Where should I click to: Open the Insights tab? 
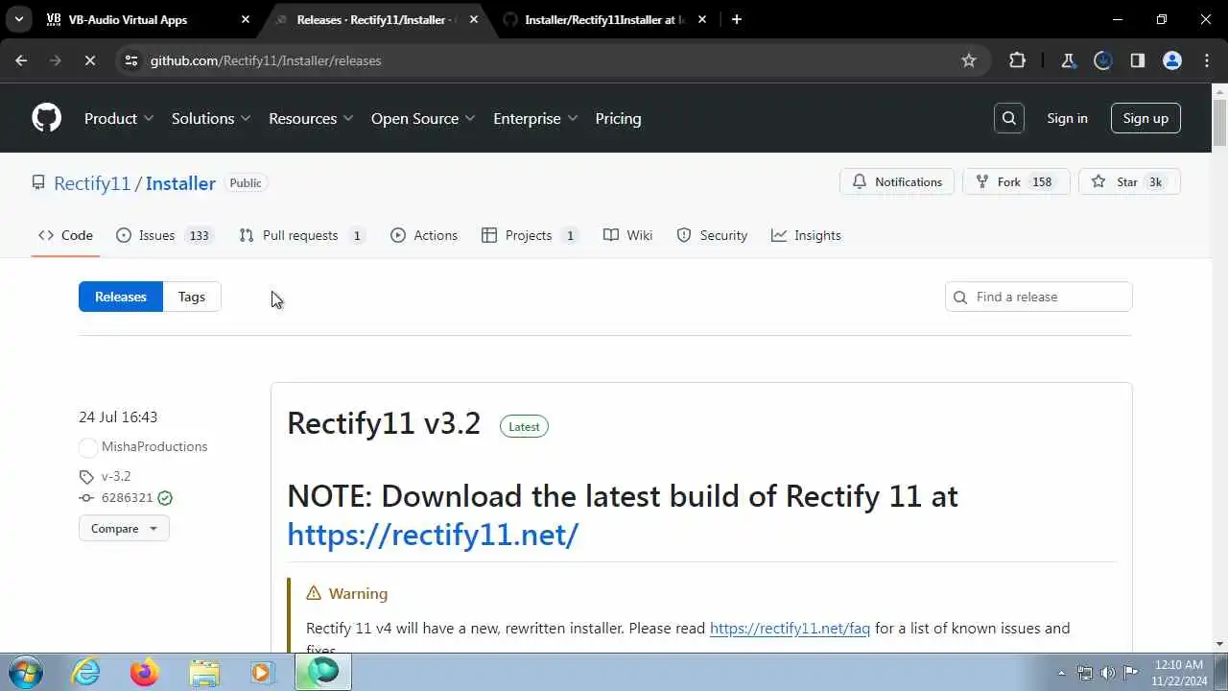(x=806, y=235)
